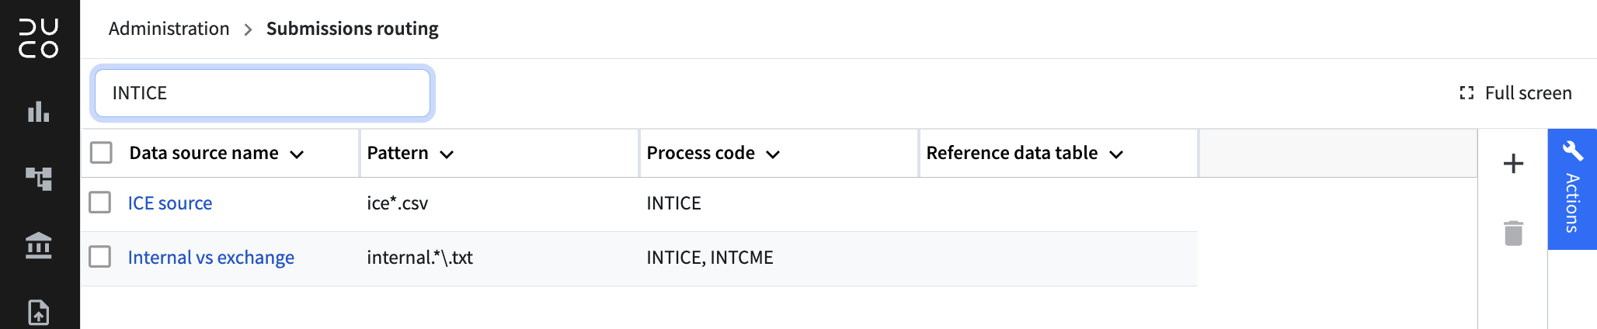
Task: Expand the Process code column dropdown
Action: tap(773, 154)
